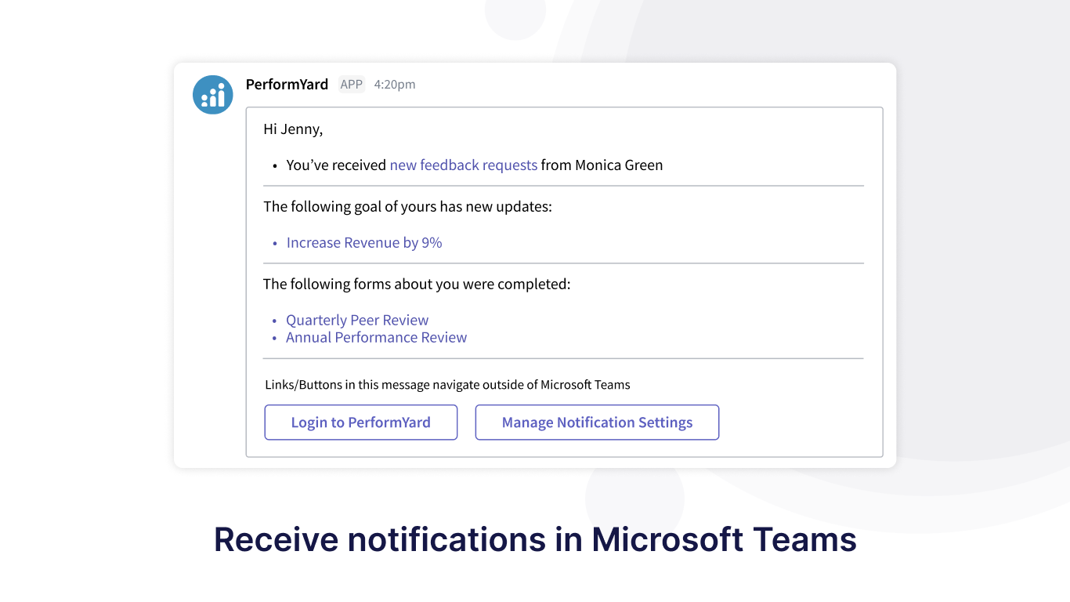
Task: Open the Increase Revenue by 9% goal
Action: pyautogui.click(x=364, y=243)
